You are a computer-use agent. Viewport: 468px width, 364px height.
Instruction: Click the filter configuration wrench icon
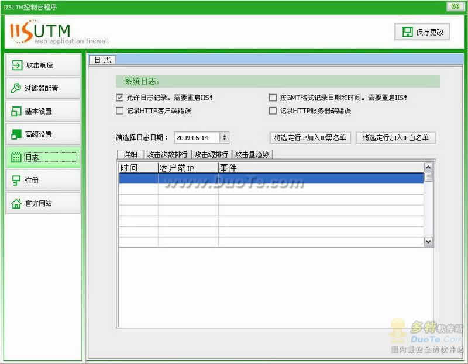pos(16,88)
